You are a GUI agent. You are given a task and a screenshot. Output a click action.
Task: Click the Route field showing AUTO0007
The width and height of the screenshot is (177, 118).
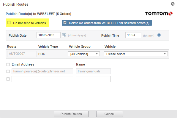[x=22, y=54]
